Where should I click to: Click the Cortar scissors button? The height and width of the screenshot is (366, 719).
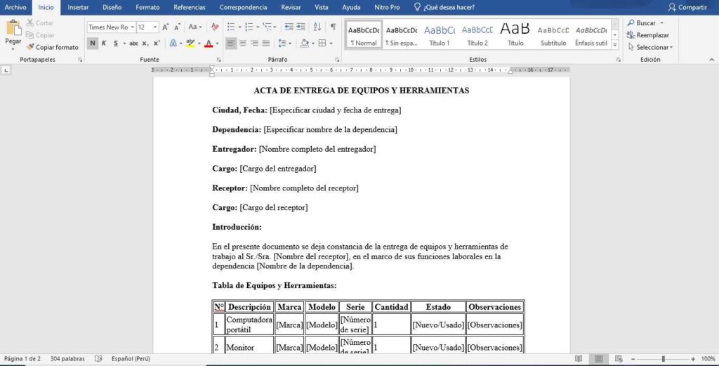tap(40, 23)
